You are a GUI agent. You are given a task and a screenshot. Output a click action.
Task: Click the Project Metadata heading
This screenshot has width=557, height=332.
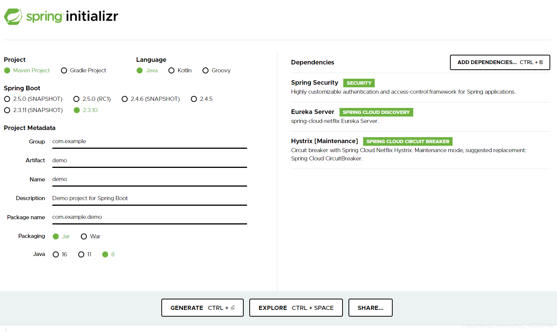click(30, 128)
